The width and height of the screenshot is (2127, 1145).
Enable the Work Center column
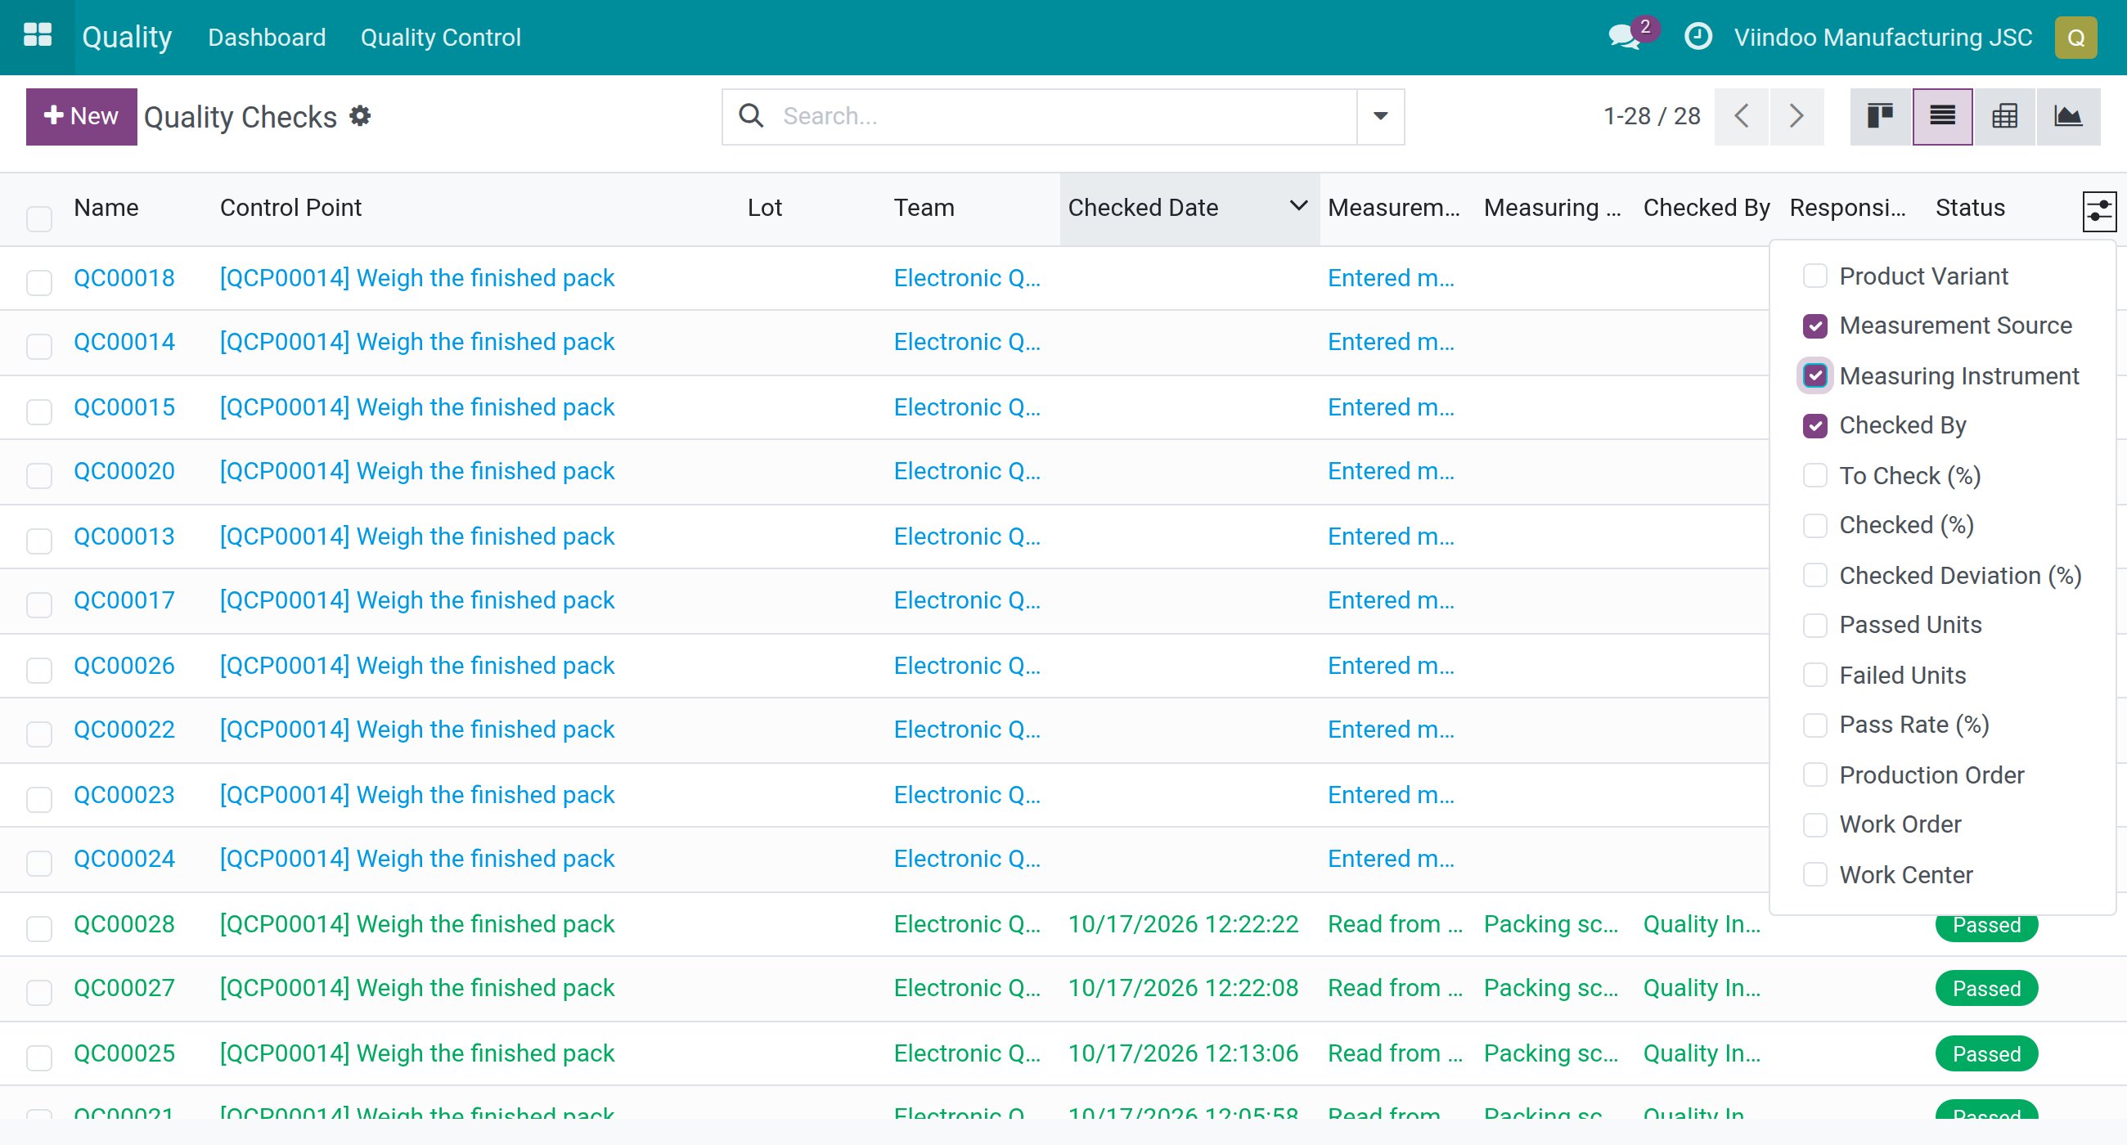[x=1814, y=874]
